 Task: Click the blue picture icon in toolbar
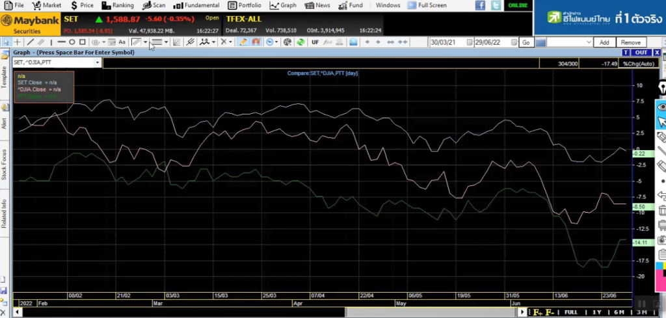click(353, 42)
